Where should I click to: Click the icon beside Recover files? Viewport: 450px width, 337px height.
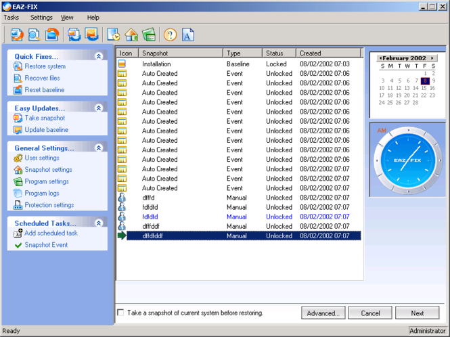point(18,78)
